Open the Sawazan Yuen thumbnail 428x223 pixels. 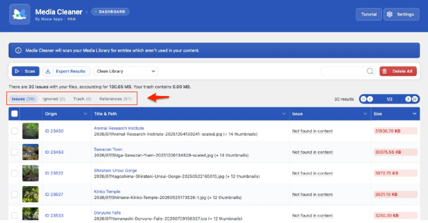click(30, 152)
